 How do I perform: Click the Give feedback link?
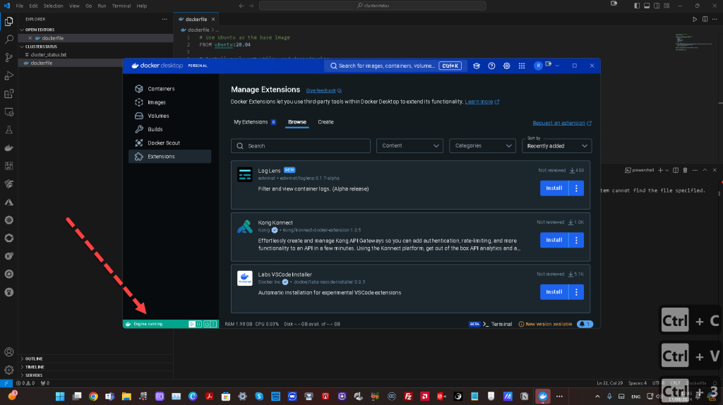(323, 91)
